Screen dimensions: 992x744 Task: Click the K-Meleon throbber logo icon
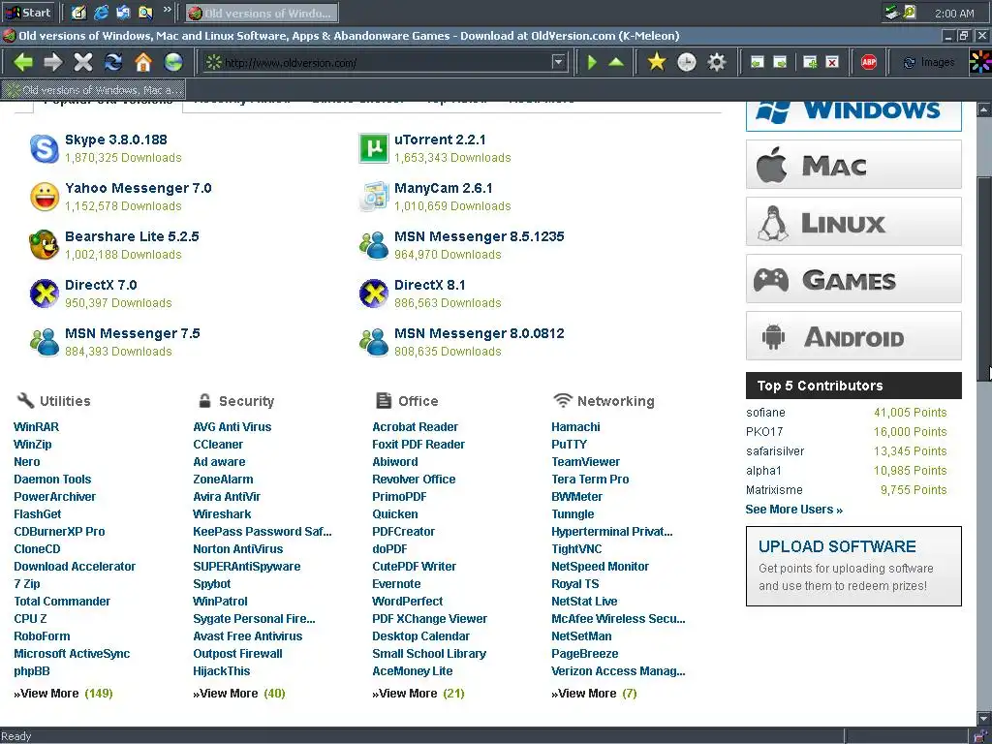(980, 62)
